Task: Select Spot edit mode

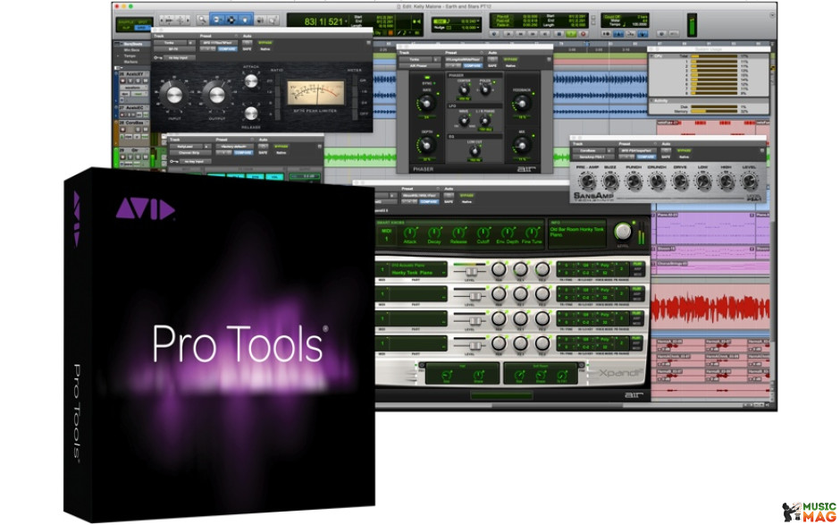Action: (142, 22)
